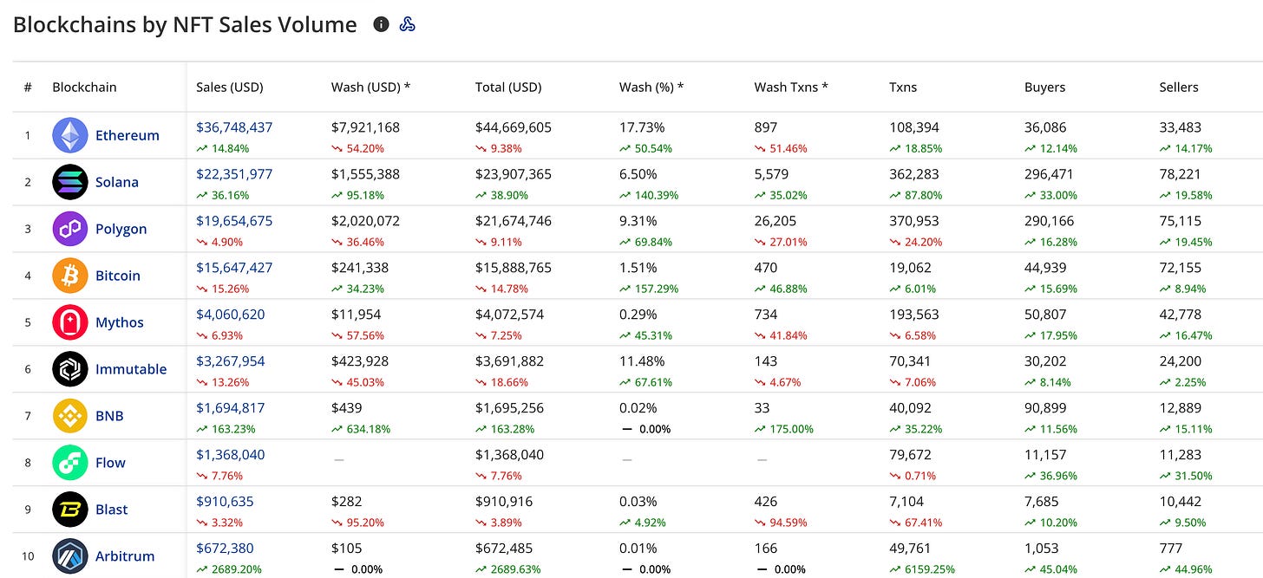Sort by the Wash (%) column header

pos(651,87)
